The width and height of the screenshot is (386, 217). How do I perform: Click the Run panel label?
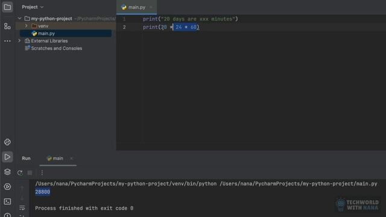[26, 159]
